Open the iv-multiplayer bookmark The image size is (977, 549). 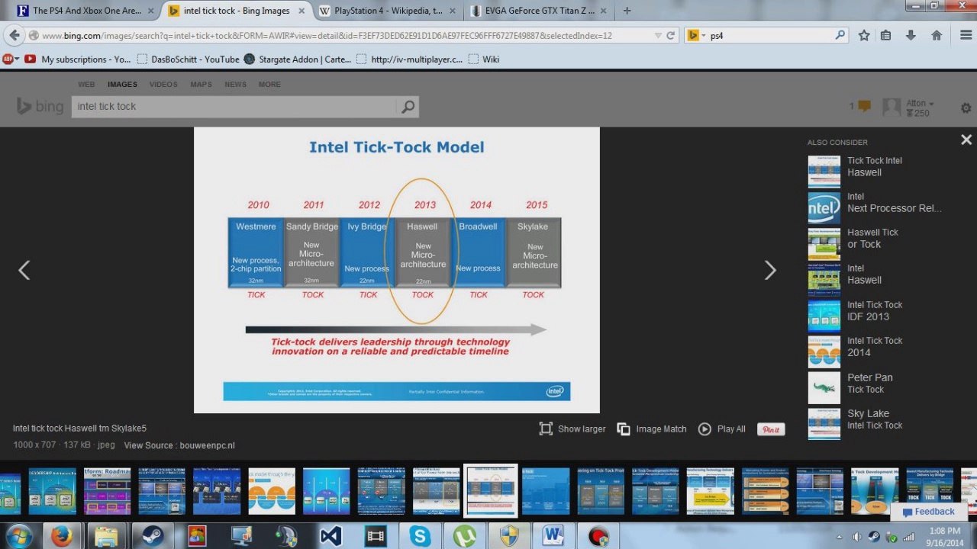pyautogui.click(x=409, y=59)
